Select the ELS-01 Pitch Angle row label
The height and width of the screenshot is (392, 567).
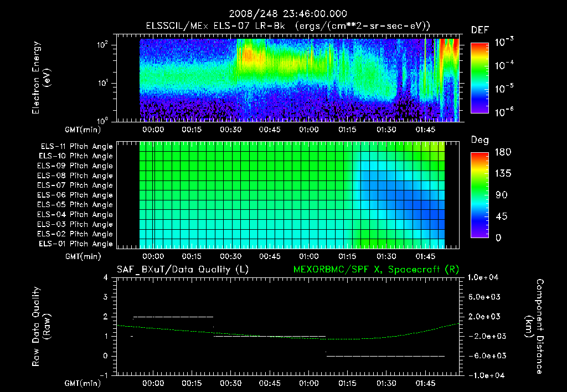pyautogui.click(x=75, y=244)
